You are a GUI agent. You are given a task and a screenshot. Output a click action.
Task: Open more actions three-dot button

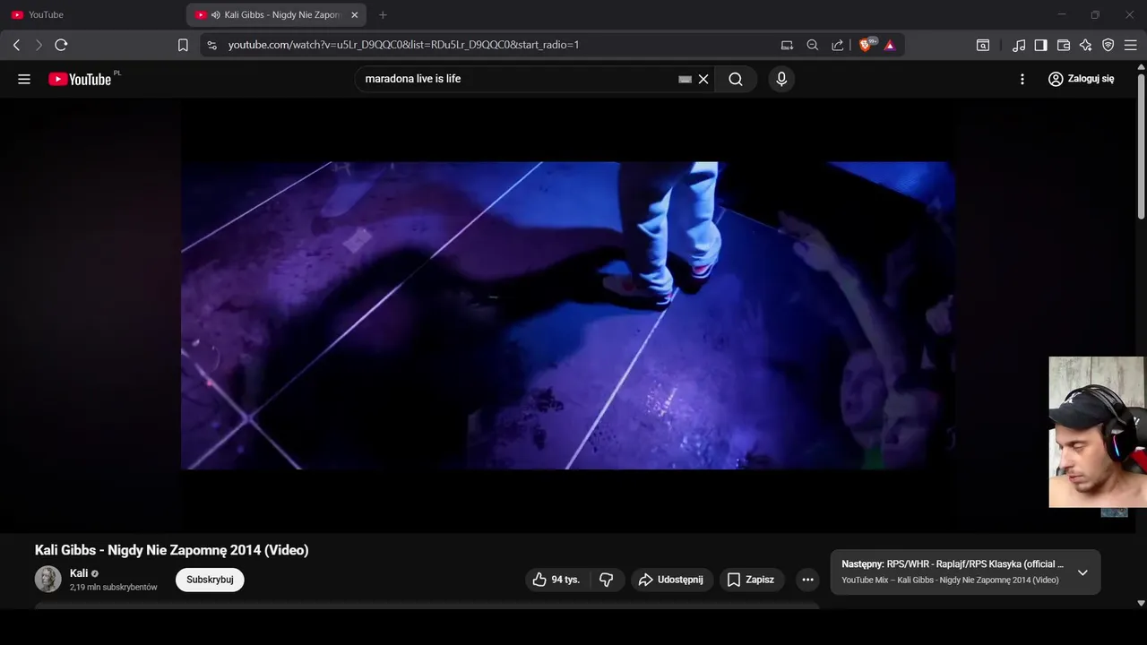(x=807, y=580)
